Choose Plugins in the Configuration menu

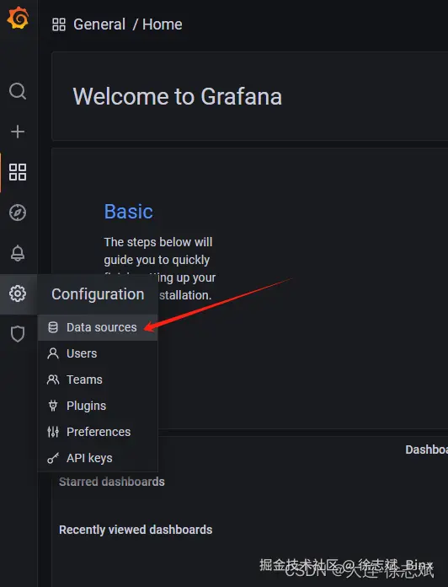98,406
